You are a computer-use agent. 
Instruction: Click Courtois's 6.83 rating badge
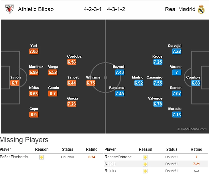pyautogui.click(x=196, y=83)
